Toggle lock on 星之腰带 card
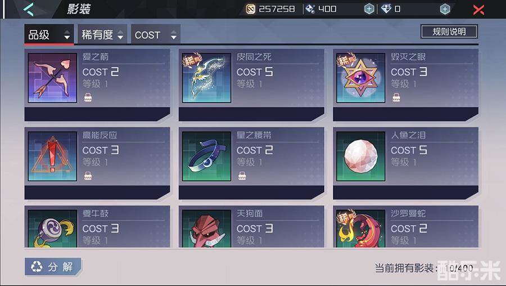The width and height of the screenshot is (506, 286). (x=242, y=176)
